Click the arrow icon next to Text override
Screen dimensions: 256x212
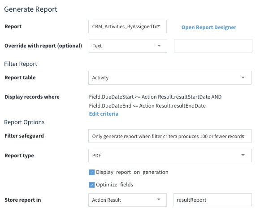click(x=159, y=46)
